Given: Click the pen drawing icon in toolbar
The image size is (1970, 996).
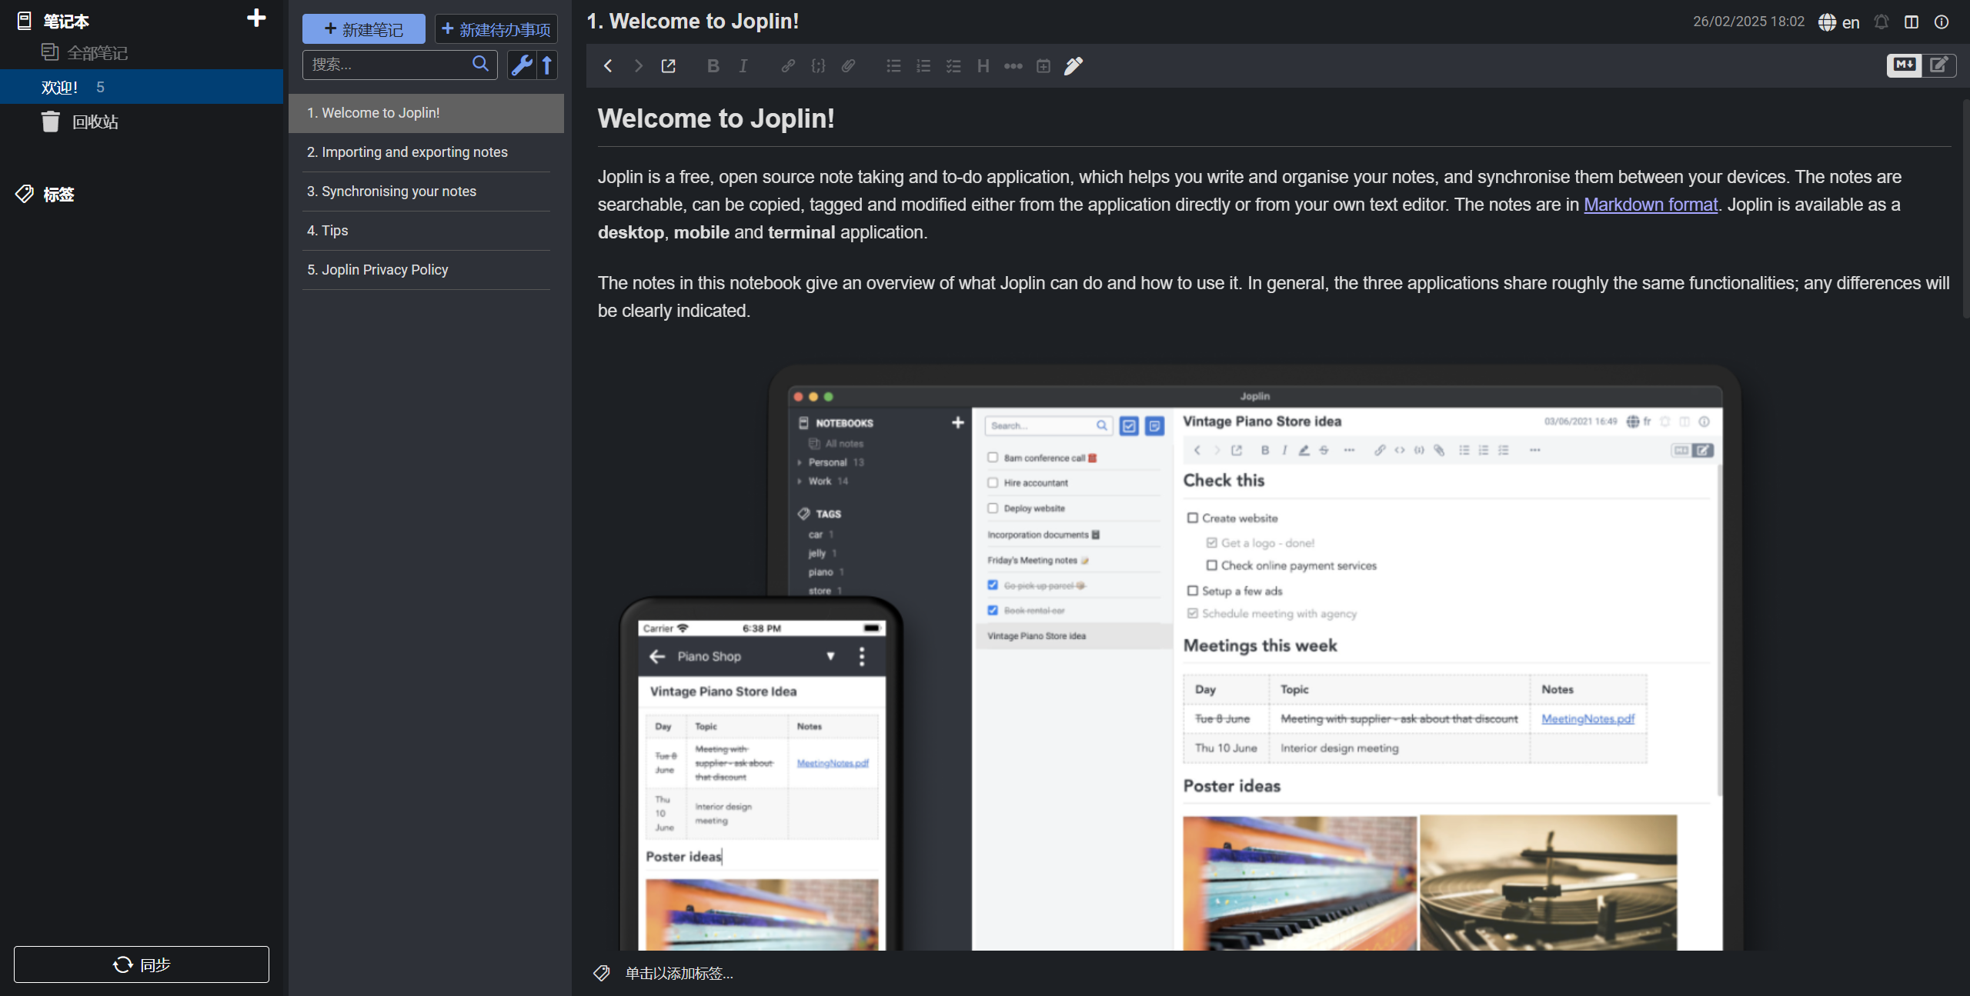Looking at the screenshot, I should coord(1073,66).
